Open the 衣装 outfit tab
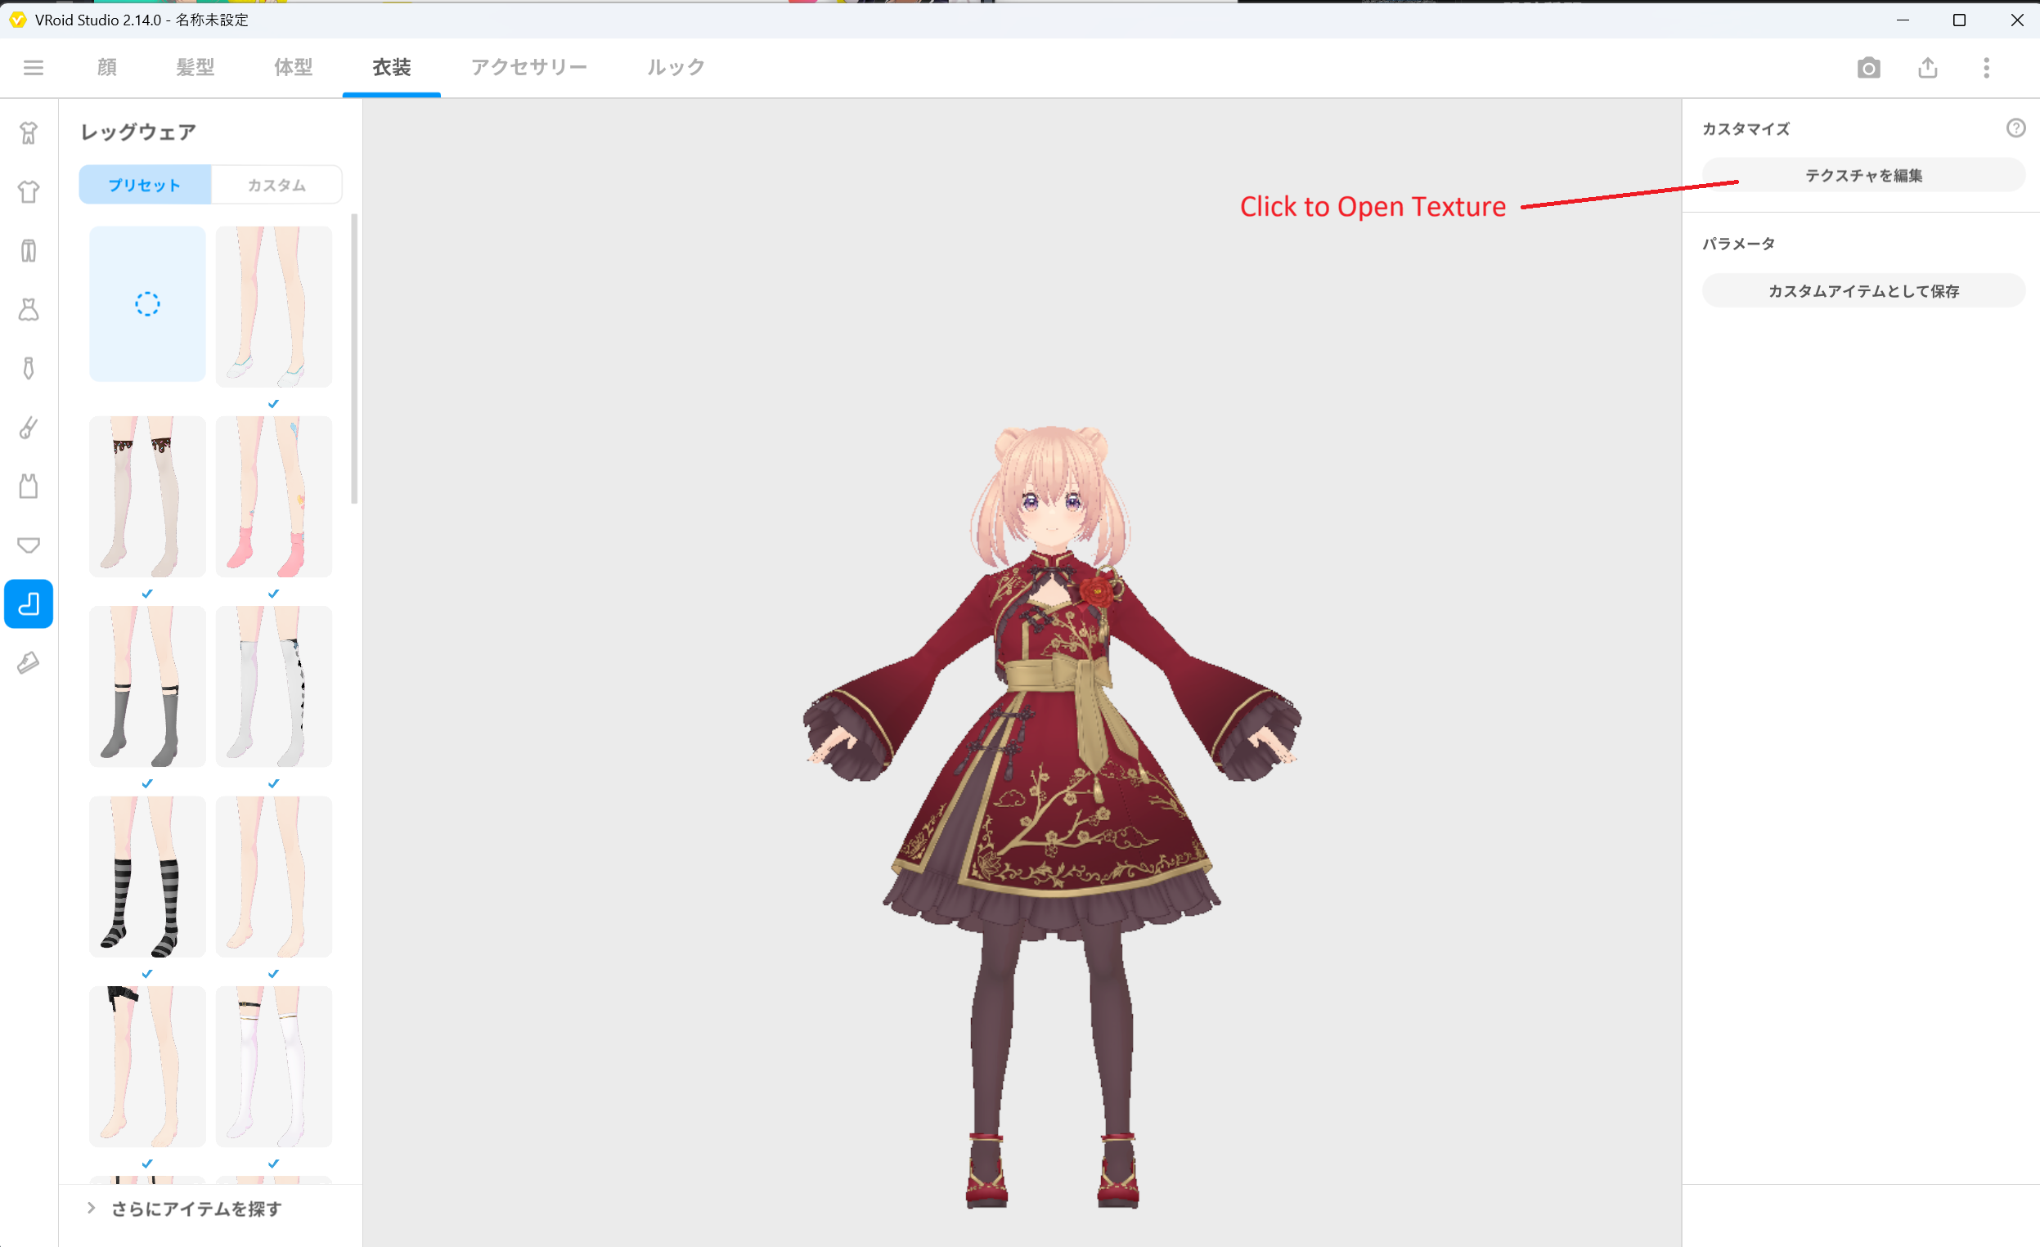The image size is (2040, 1247). (392, 67)
